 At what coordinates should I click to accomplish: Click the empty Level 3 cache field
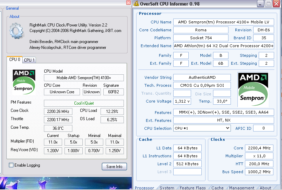(187, 172)
